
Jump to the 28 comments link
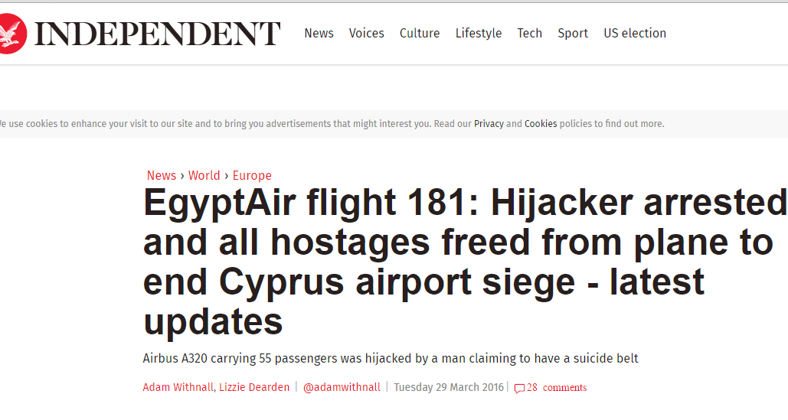tap(557, 388)
